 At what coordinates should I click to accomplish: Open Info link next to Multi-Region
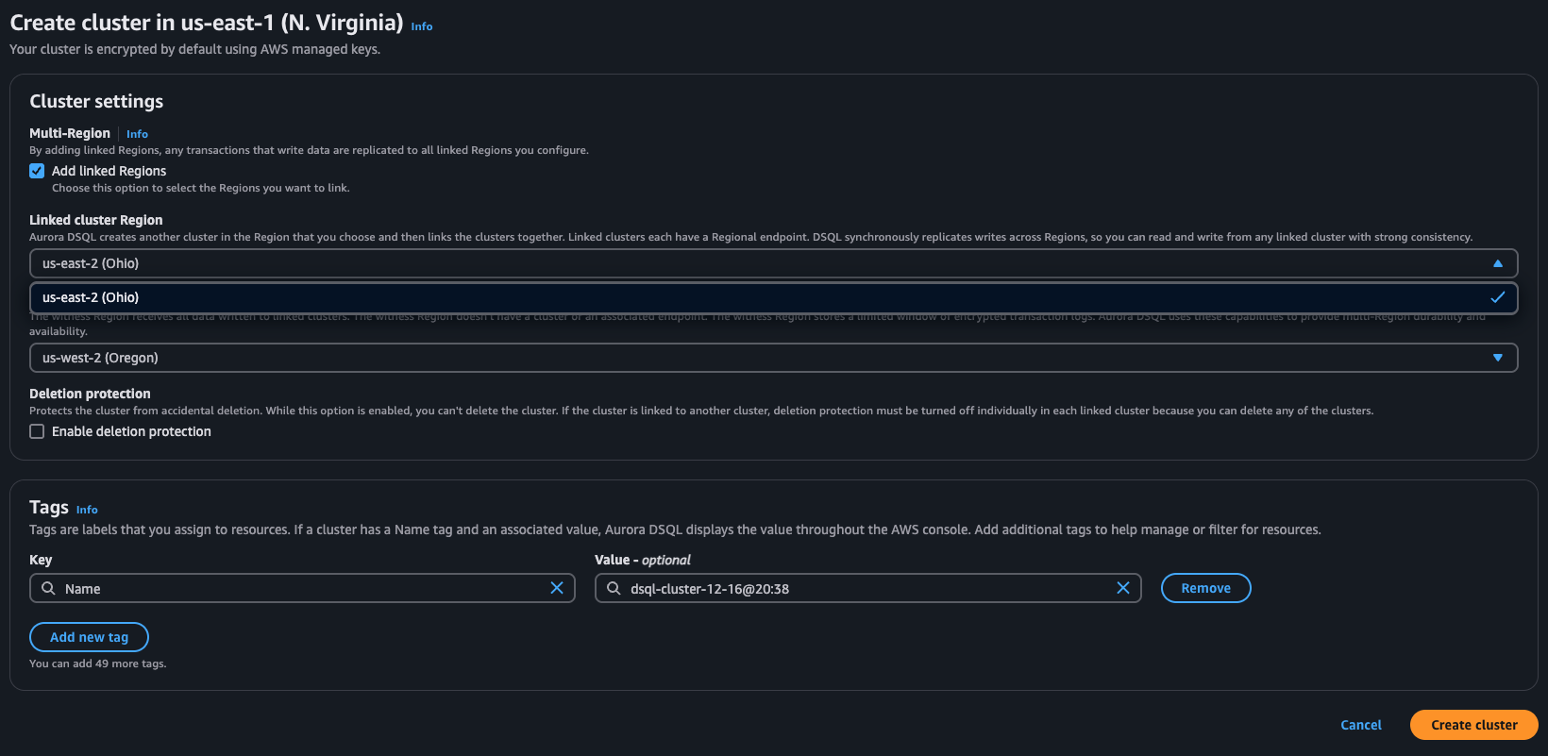coord(137,134)
